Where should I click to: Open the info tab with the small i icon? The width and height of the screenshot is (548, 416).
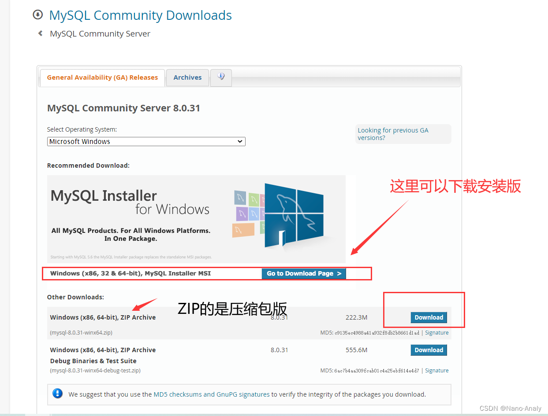(220, 76)
